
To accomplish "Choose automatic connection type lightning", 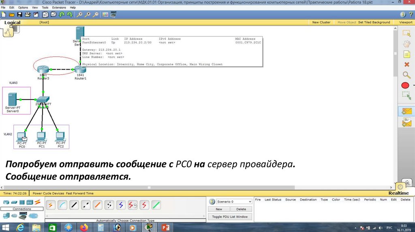I will pyautogui.click(x=50, y=205).
